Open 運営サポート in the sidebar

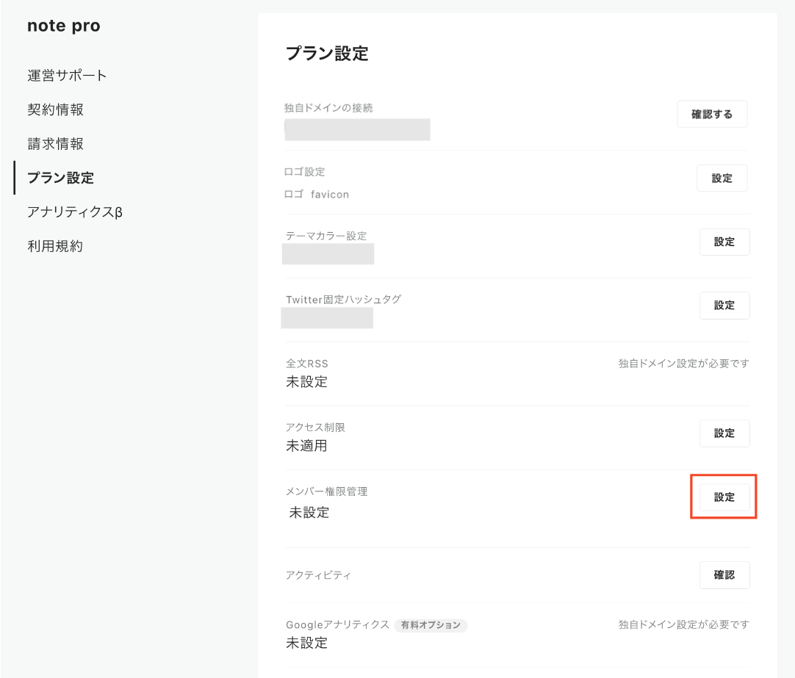(x=67, y=76)
